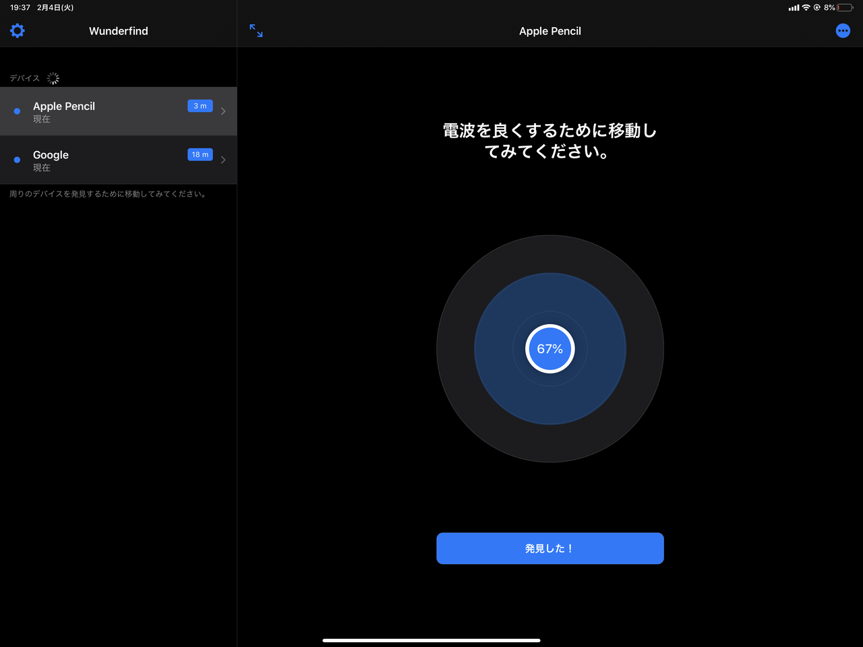Select the Apple Pencil device row
This screenshot has width=863, height=647.
(119, 111)
